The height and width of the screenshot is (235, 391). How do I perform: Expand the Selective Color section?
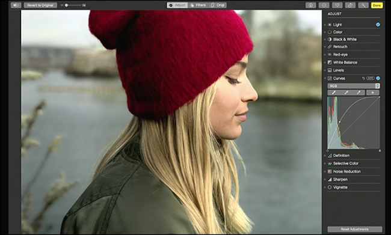point(345,163)
